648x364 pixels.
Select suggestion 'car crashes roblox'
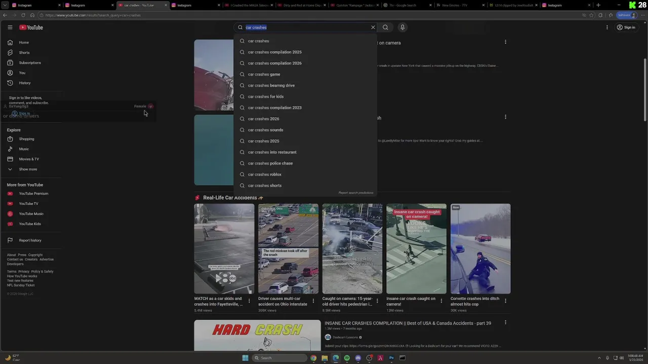point(305,174)
